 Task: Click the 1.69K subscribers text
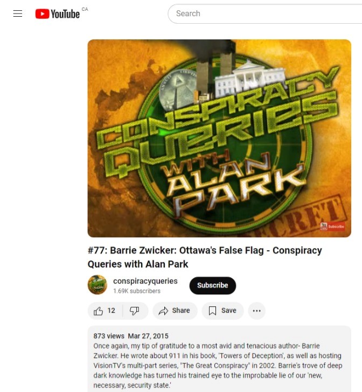click(x=137, y=291)
